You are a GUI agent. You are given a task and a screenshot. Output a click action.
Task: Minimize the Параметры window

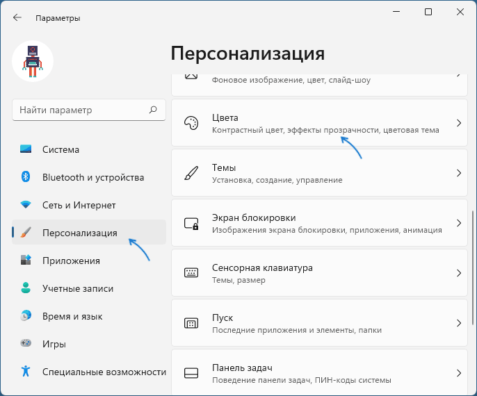pyautogui.click(x=396, y=12)
